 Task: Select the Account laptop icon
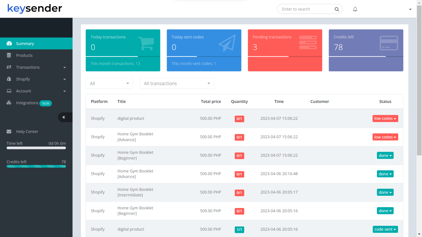tap(9, 91)
